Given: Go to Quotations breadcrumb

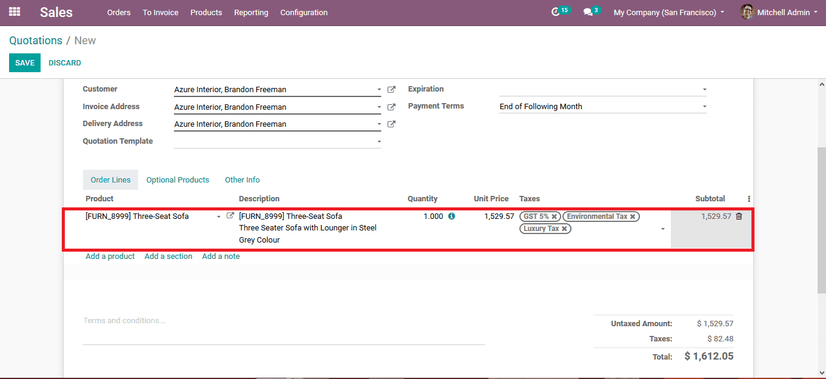Looking at the screenshot, I should pyautogui.click(x=36, y=41).
